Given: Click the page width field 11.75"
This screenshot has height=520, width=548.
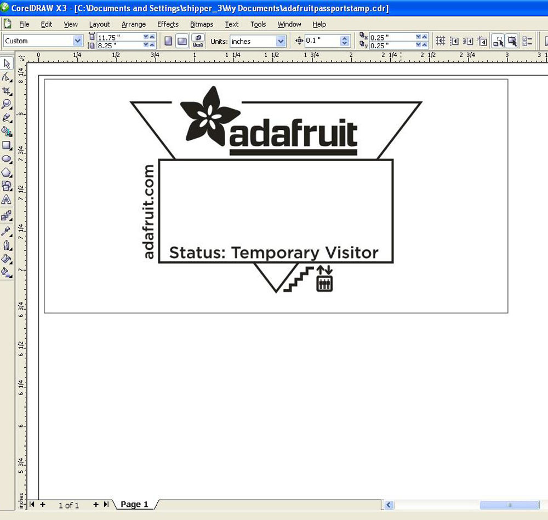Looking at the screenshot, I should pos(119,37).
